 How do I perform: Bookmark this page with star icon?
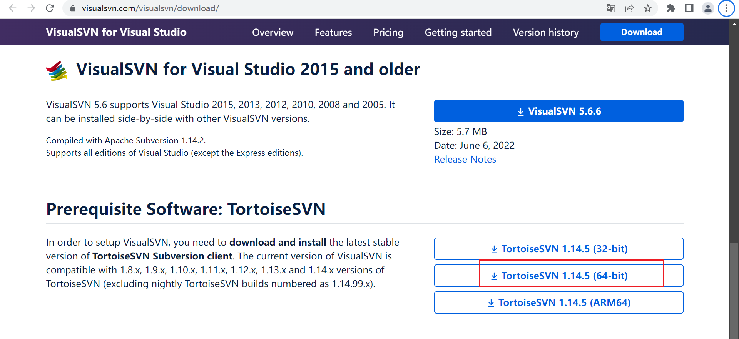(x=648, y=8)
